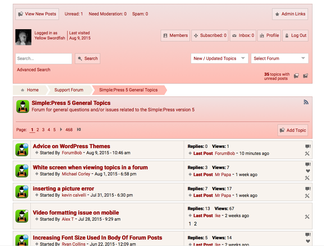Viewport: 324px width, 246px height.
Task: Click forum icon for White screen topic
Action: click(x=22, y=171)
